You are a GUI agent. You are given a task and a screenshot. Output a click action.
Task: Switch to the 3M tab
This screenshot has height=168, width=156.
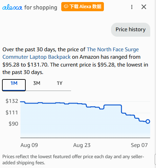click(37, 83)
